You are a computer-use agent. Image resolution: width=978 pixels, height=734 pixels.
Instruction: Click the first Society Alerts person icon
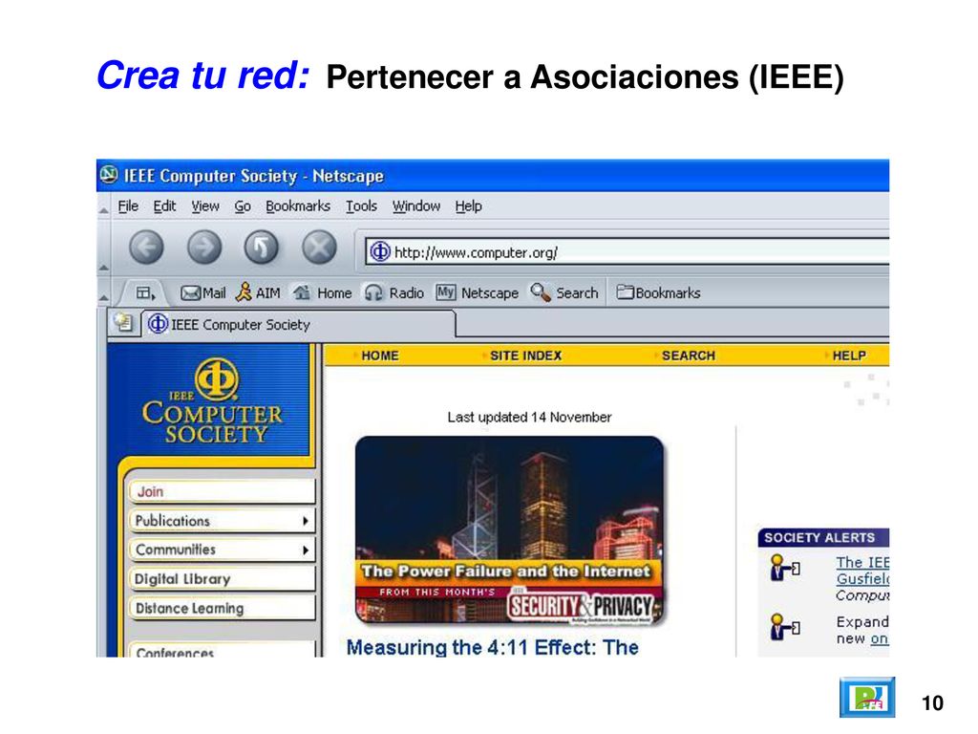coord(785,568)
